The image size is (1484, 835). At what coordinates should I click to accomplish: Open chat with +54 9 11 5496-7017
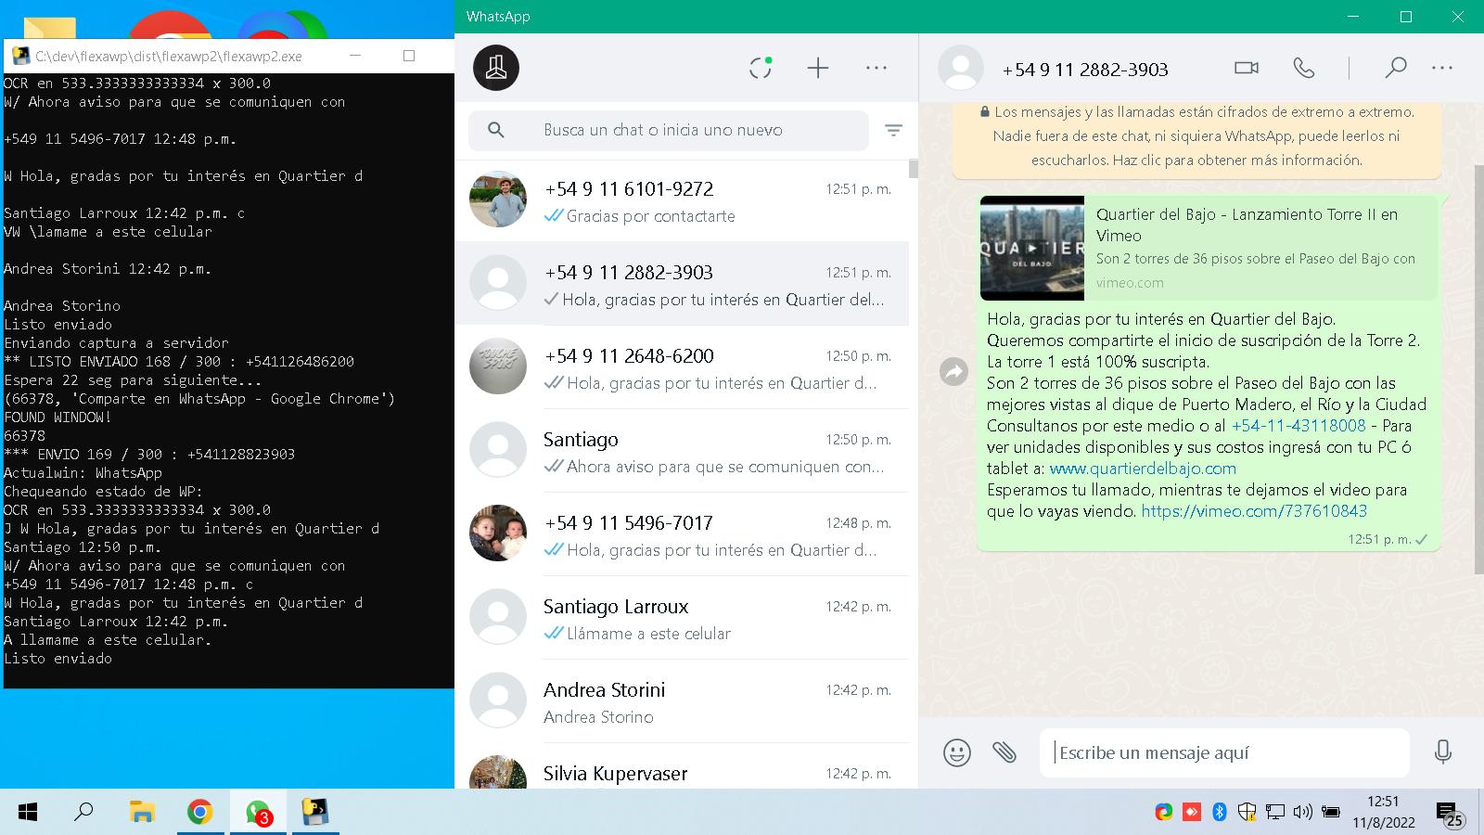pos(682,534)
